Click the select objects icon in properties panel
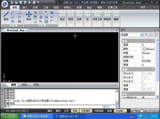The image size is (160, 119). pyautogui.click(x=152, y=35)
